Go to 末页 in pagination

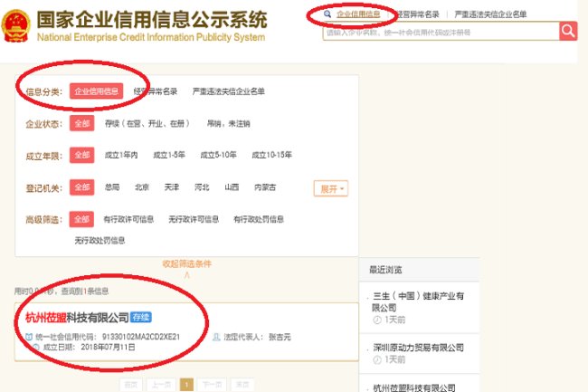[242, 385]
